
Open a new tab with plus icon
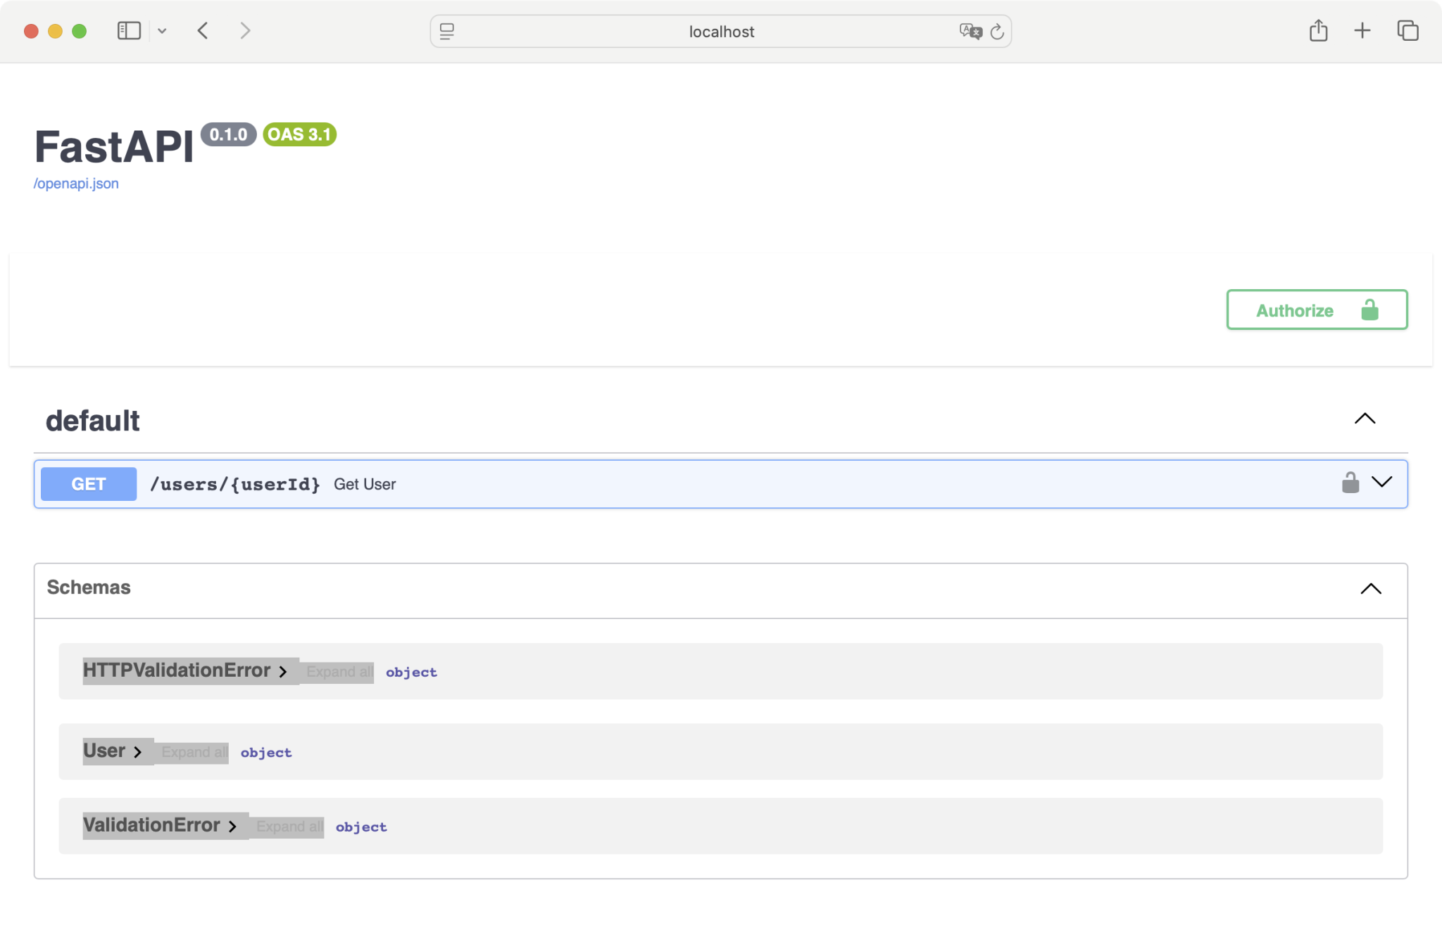[1362, 31]
